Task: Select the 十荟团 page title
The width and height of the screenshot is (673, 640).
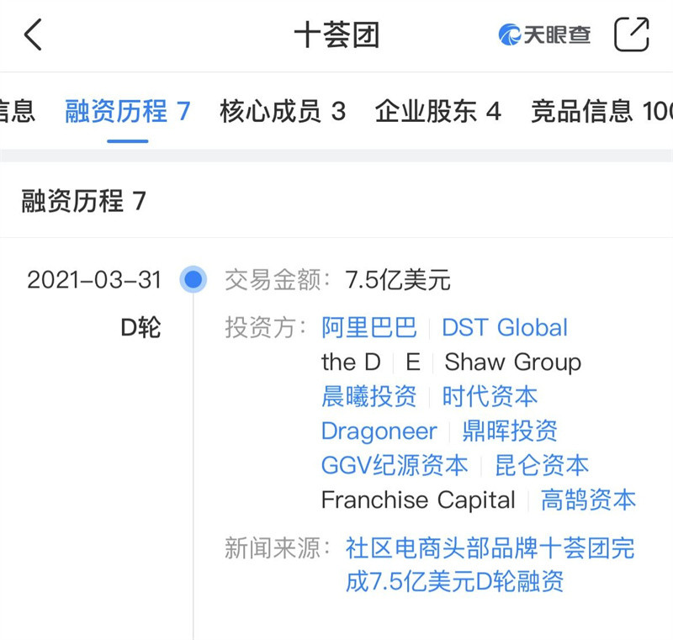Action: (336, 34)
